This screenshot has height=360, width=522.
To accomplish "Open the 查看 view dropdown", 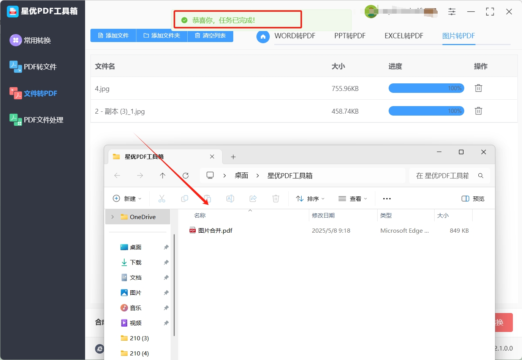I will [x=353, y=199].
